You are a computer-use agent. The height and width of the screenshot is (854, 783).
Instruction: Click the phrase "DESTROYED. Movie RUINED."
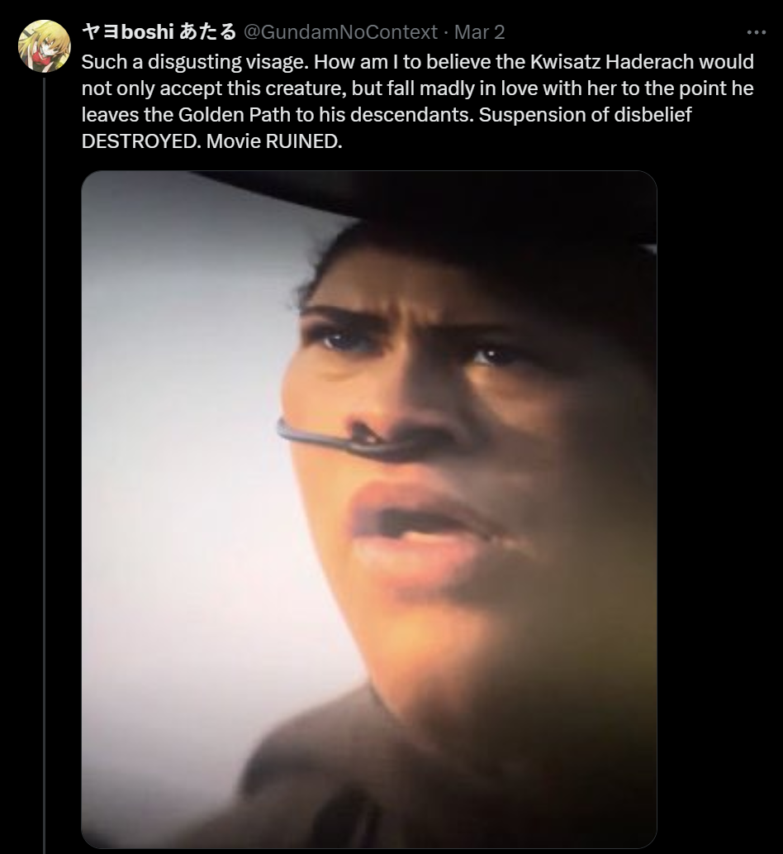click(212, 141)
